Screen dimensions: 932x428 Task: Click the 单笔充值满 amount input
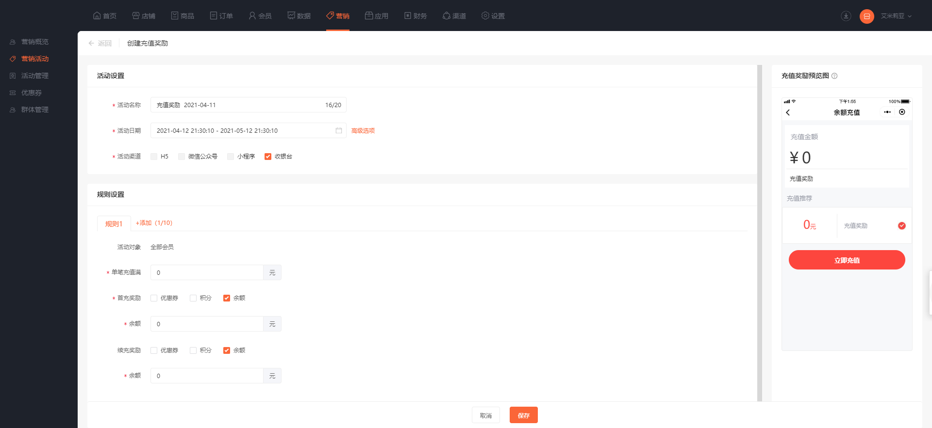pyautogui.click(x=207, y=272)
